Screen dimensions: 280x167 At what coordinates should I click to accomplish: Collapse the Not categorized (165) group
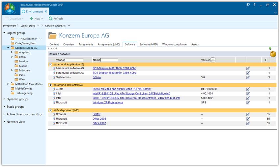click(50, 110)
